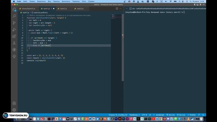Click the editor minimap preview
Image resolution: width=217 pixels, height=122 pixels.
click(x=116, y=16)
